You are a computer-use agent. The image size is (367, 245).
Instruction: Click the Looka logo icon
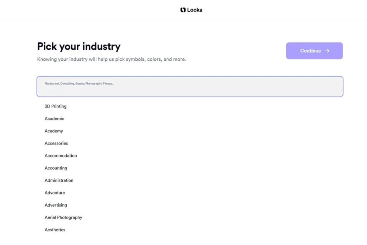click(x=183, y=10)
